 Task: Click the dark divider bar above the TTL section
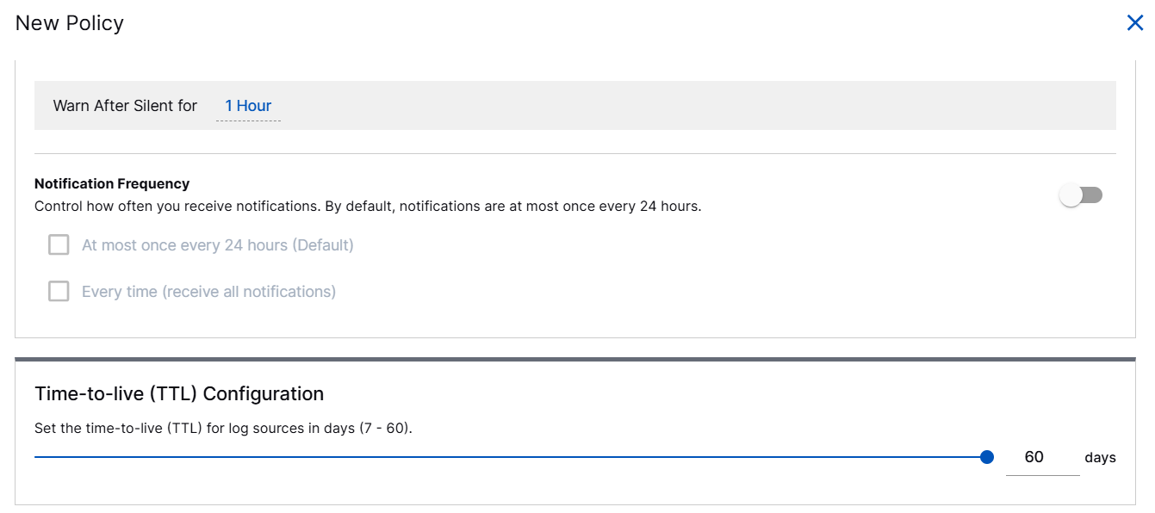click(575, 359)
